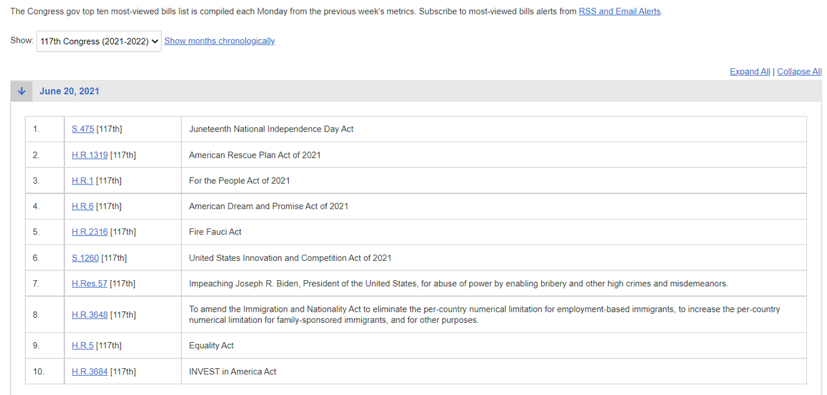Show months chronologically
This screenshot has height=395, width=827.
coord(219,41)
